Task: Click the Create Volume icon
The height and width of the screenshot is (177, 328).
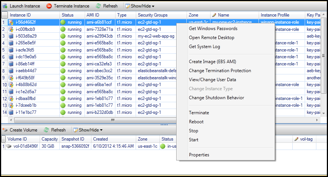Action: [5, 130]
